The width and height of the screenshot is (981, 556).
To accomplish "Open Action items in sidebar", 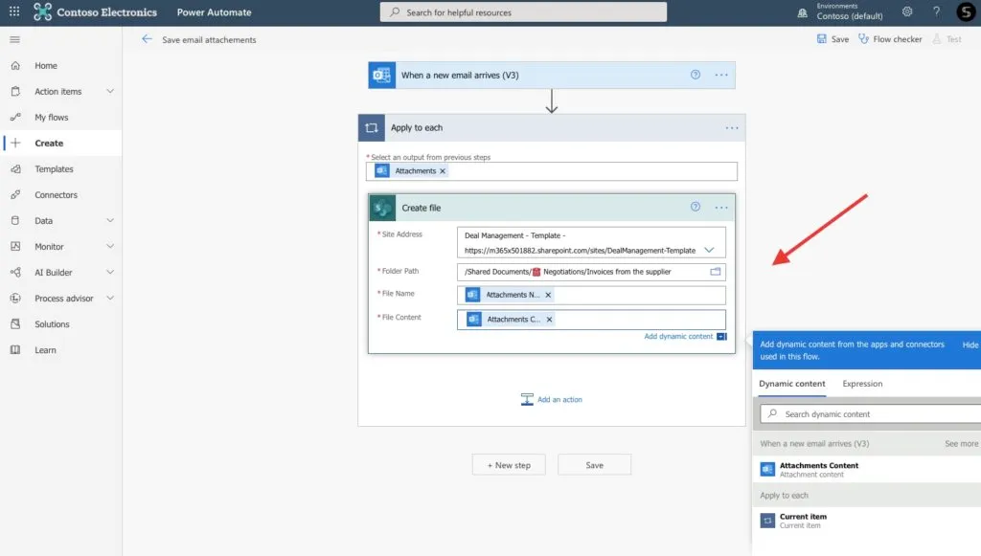I will (57, 91).
